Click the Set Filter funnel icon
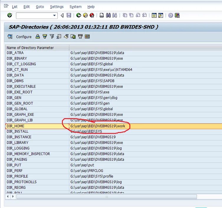 (52, 36)
